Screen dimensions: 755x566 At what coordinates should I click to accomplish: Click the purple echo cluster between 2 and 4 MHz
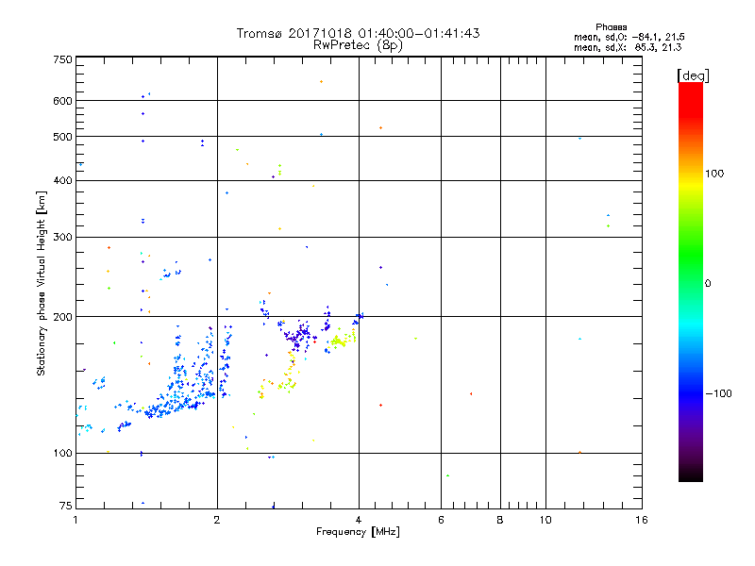(x=298, y=335)
